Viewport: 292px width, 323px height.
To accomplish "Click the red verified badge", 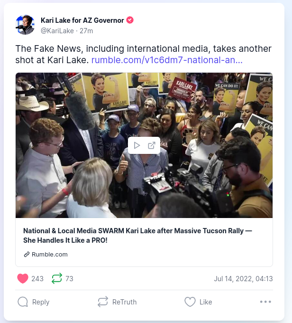I will pos(130,20).
